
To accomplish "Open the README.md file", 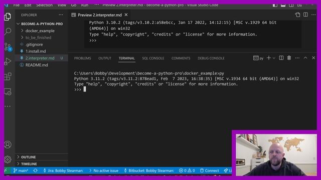I will coord(42,65).
